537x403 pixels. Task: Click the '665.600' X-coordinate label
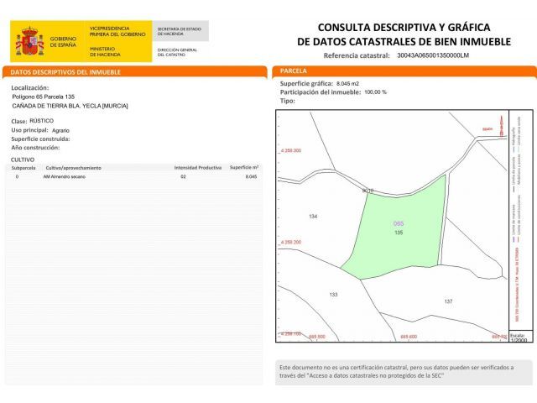(x=409, y=337)
